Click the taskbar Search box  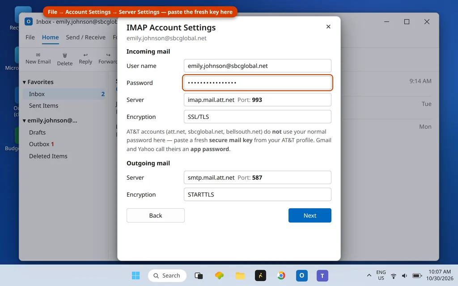coord(167,275)
